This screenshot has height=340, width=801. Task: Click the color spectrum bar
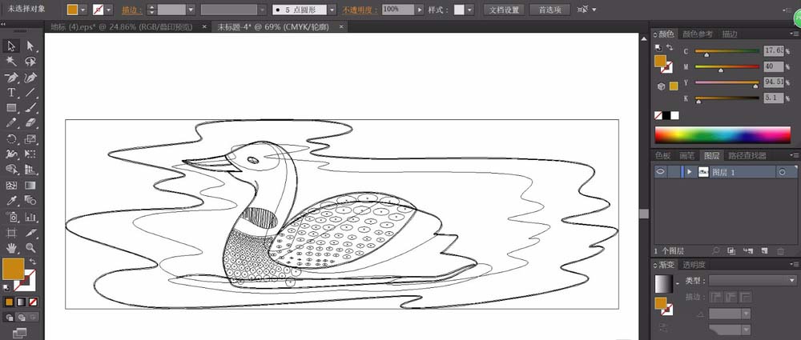pyautogui.click(x=723, y=134)
